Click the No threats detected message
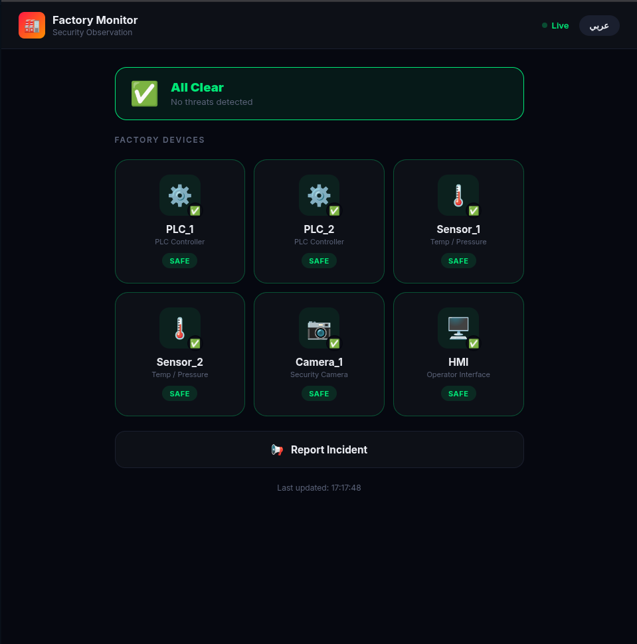 [x=212, y=102]
